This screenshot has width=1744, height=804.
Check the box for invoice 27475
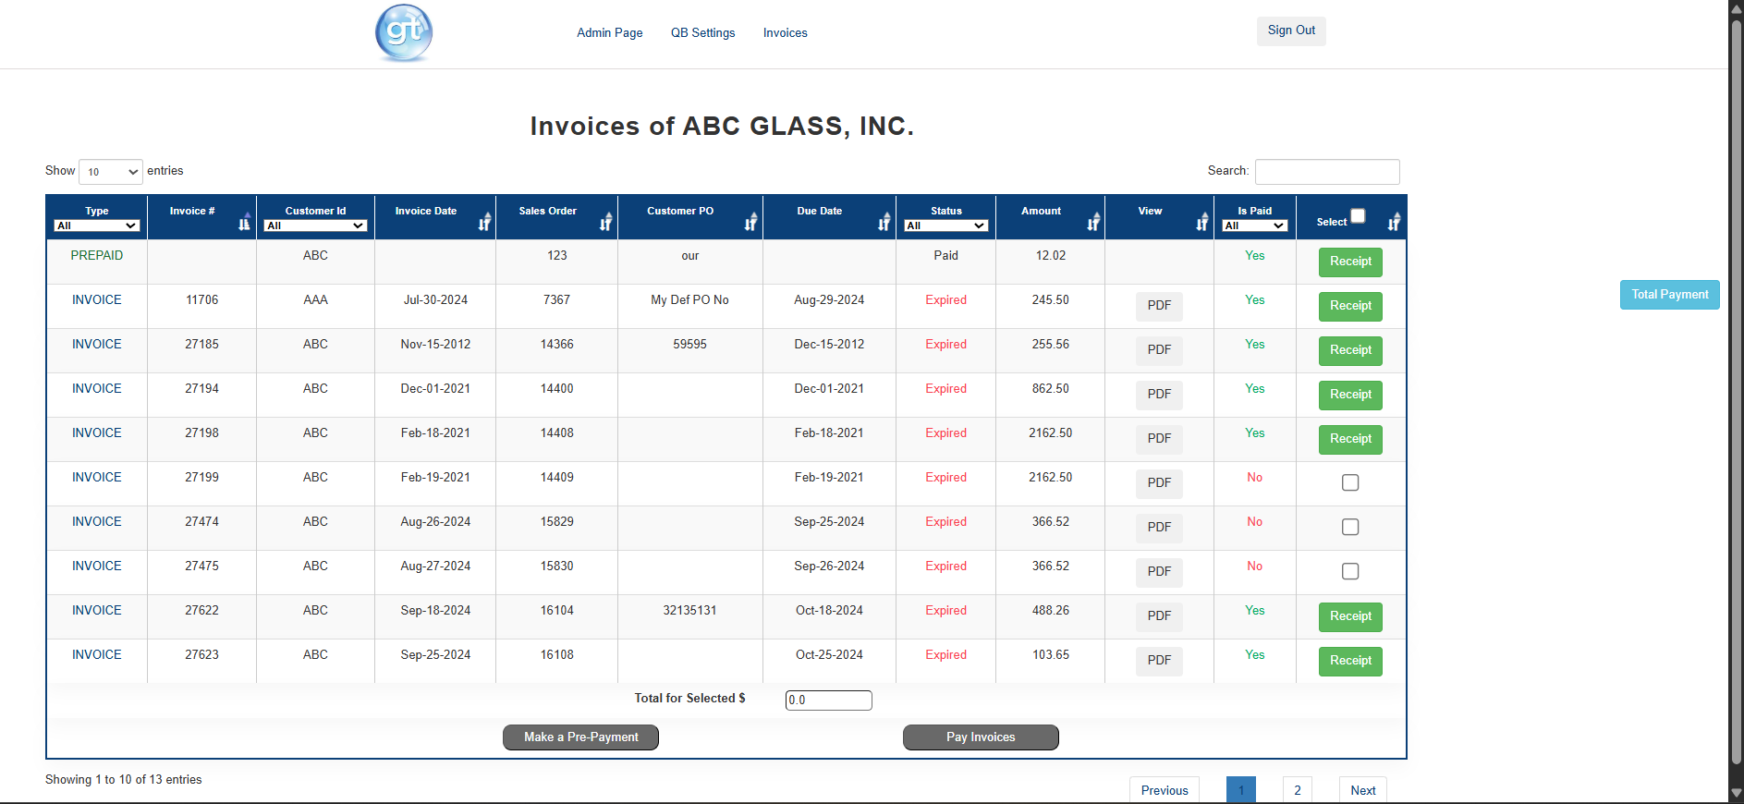pyautogui.click(x=1350, y=571)
